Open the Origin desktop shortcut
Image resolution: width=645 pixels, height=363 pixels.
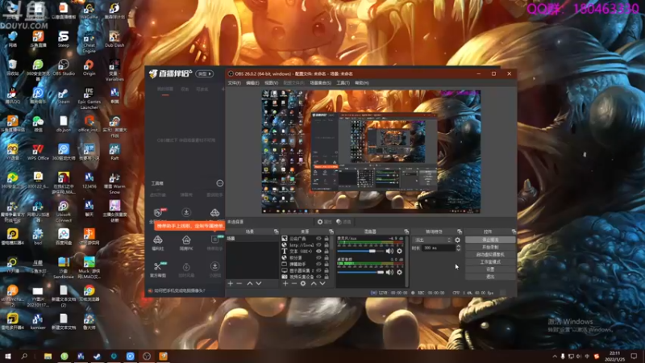pyautogui.click(x=89, y=68)
